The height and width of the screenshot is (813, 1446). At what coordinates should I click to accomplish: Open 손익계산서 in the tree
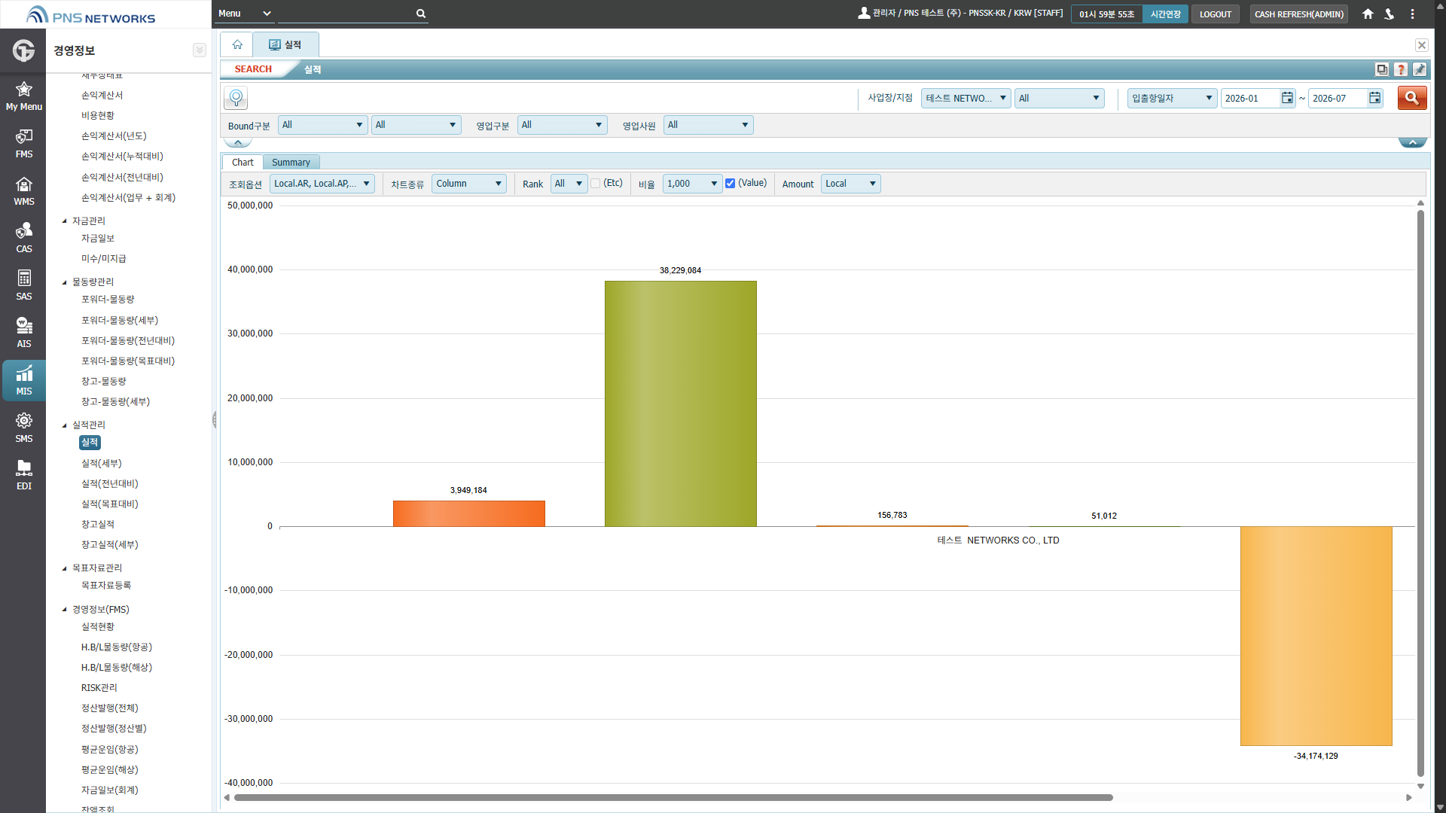[102, 96]
